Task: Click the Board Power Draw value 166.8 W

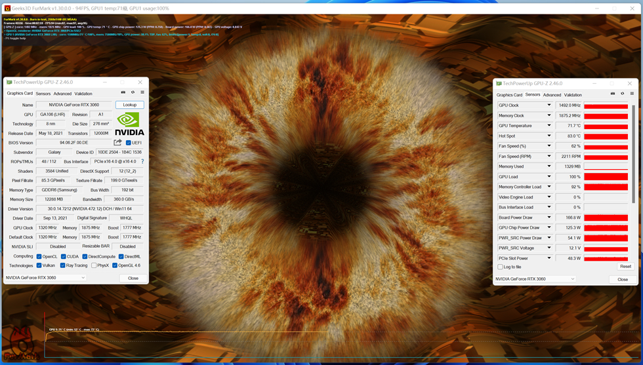Action: [568, 218]
